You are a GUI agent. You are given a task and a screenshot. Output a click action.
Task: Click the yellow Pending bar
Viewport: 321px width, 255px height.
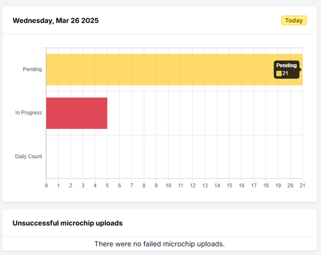pos(160,70)
